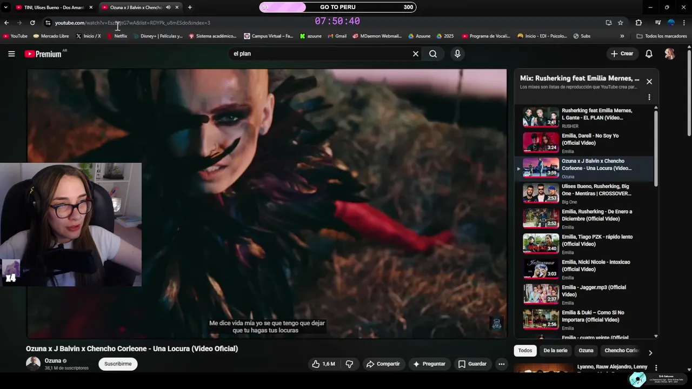Click the Compartir share button

383,364
